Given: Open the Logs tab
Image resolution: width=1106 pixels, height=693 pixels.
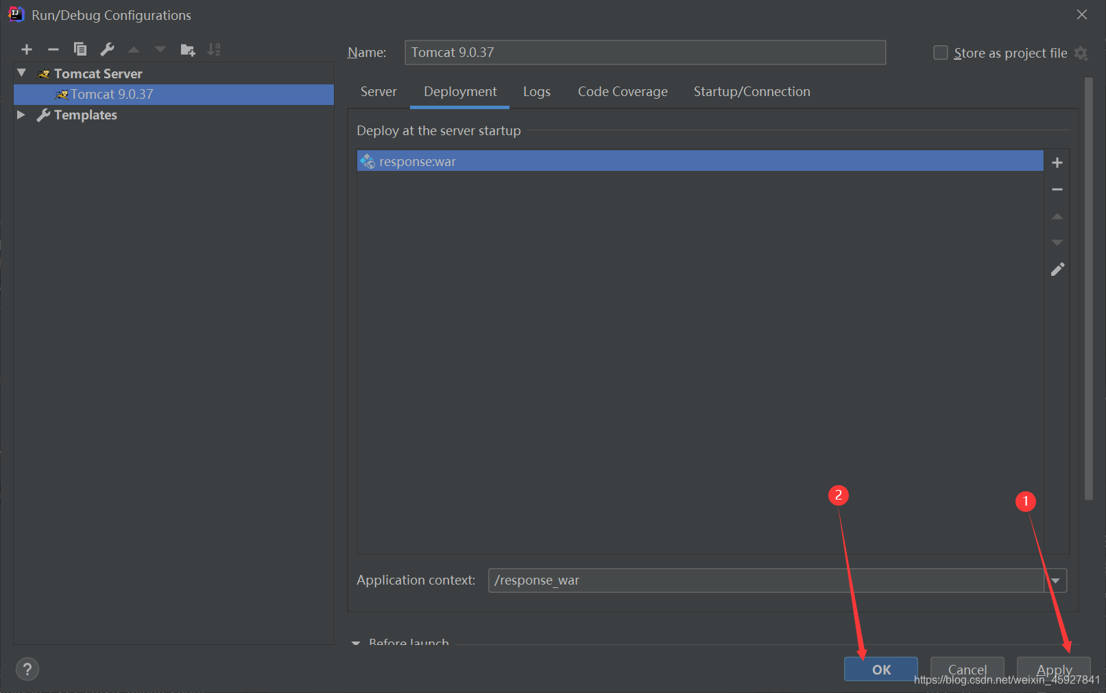Looking at the screenshot, I should point(537,92).
